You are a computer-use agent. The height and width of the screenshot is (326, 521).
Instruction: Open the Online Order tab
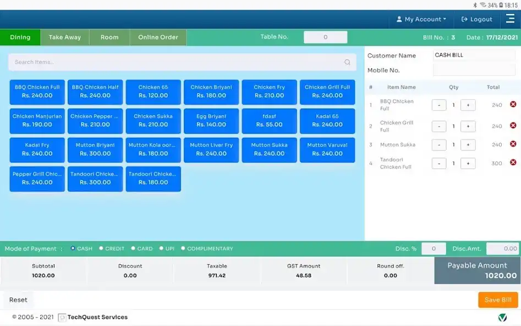[x=158, y=37]
